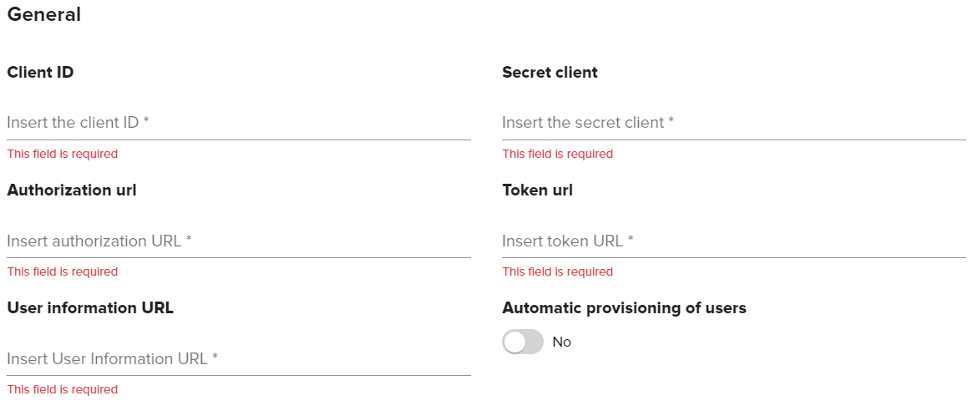978x416 pixels.
Task: Click the Token url label
Action: point(537,190)
